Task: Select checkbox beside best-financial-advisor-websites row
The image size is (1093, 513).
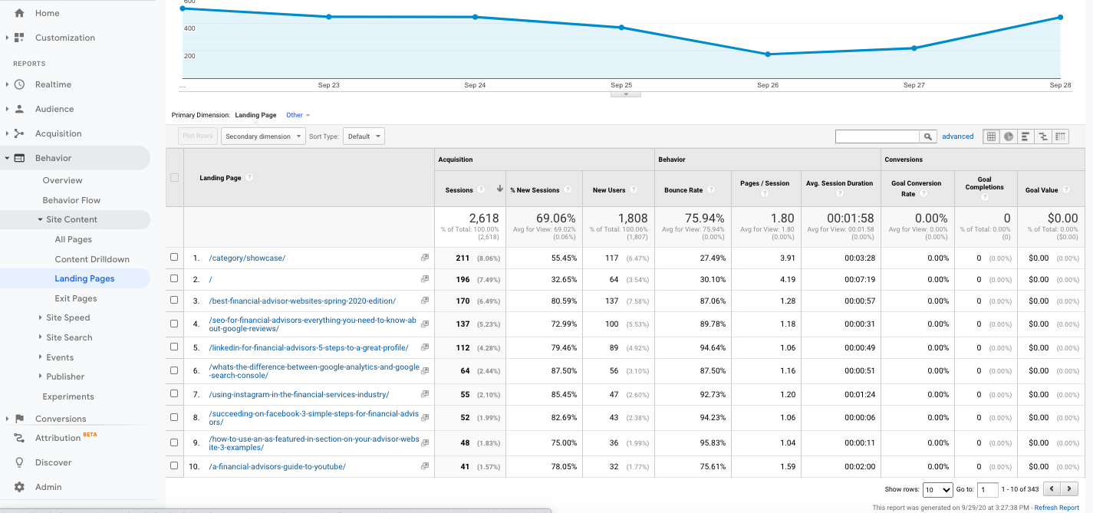Action: coord(174,301)
